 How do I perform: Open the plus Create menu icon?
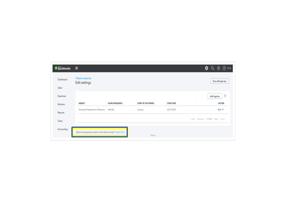point(206,68)
